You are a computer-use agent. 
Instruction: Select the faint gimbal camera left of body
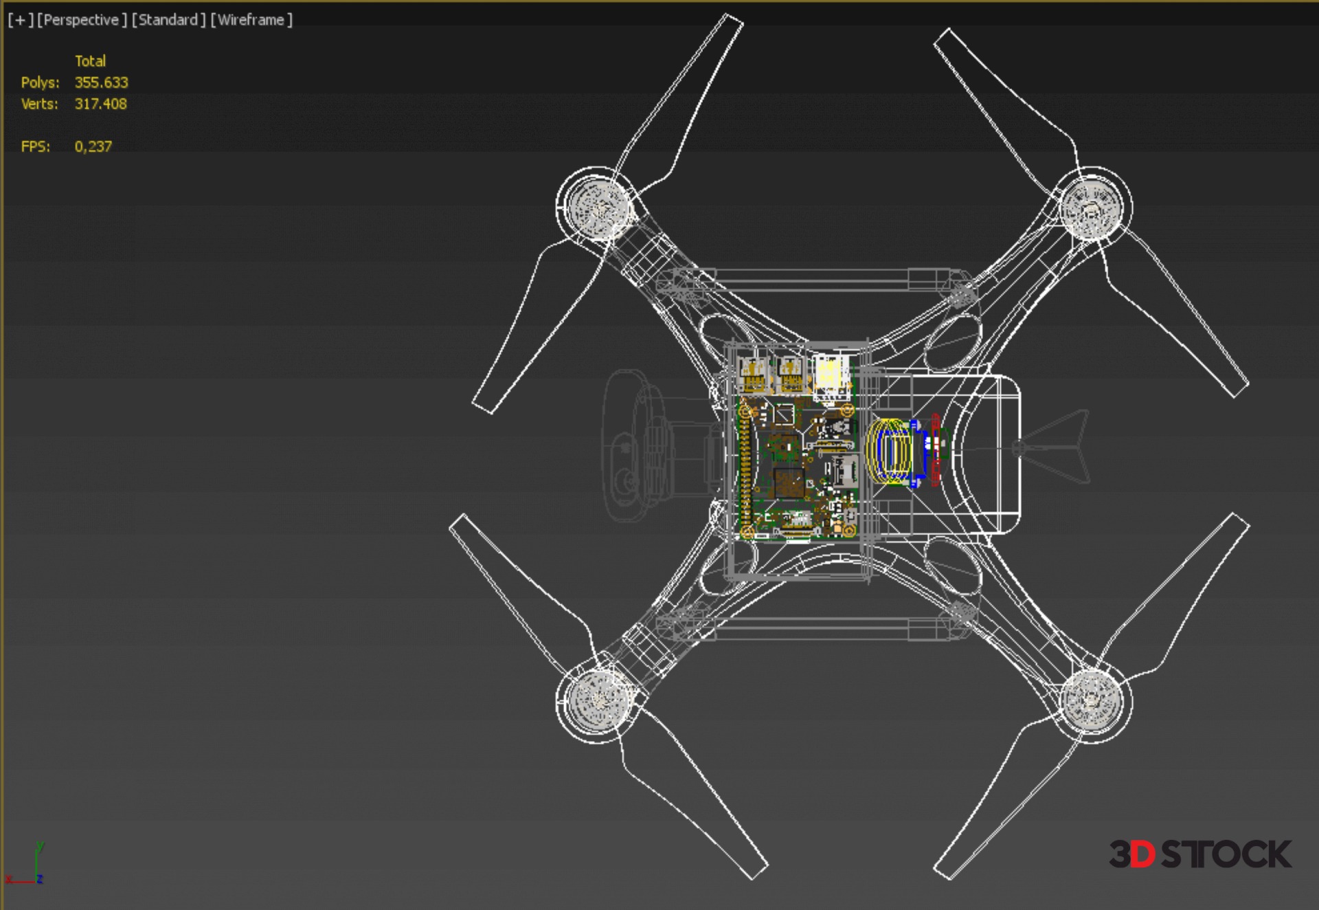pyautogui.click(x=635, y=447)
